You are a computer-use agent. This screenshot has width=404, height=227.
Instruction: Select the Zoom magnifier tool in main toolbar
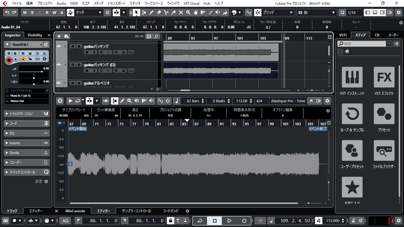[188, 12]
